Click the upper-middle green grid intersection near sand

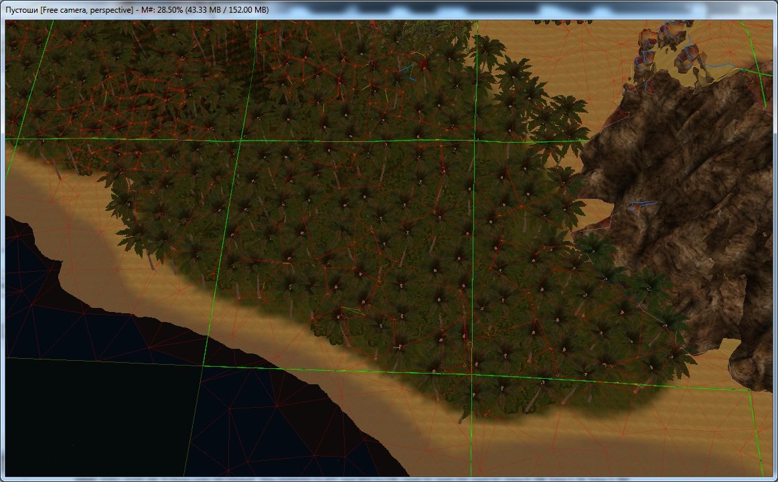pos(475,141)
